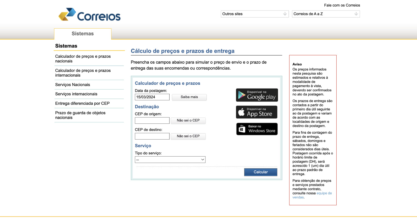Focus the CEP de origem field
Screen dimensions: 417x222
[x=152, y=120]
